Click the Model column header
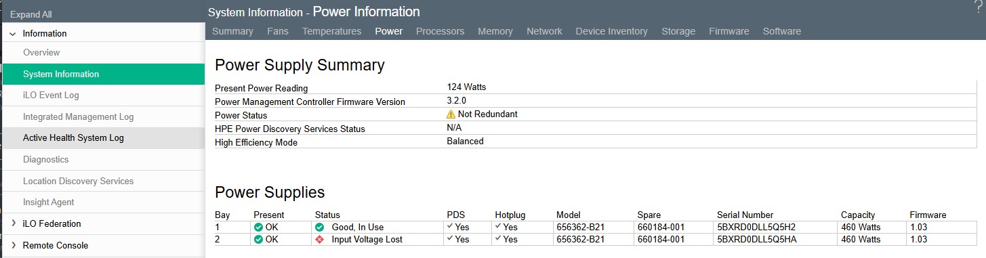The width and height of the screenshot is (986, 258). click(x=569, y=215)
